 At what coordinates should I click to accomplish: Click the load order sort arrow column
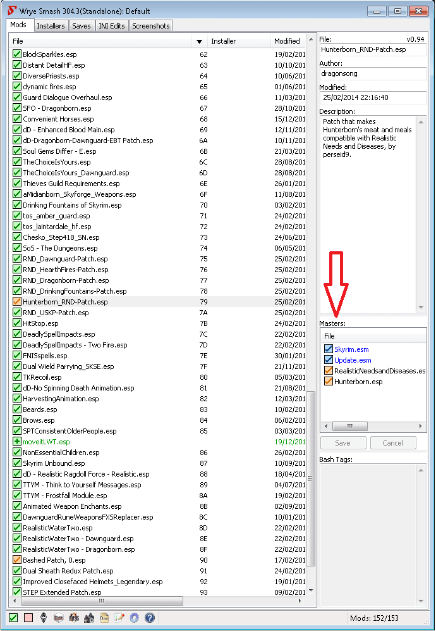[x=200, y=41]
